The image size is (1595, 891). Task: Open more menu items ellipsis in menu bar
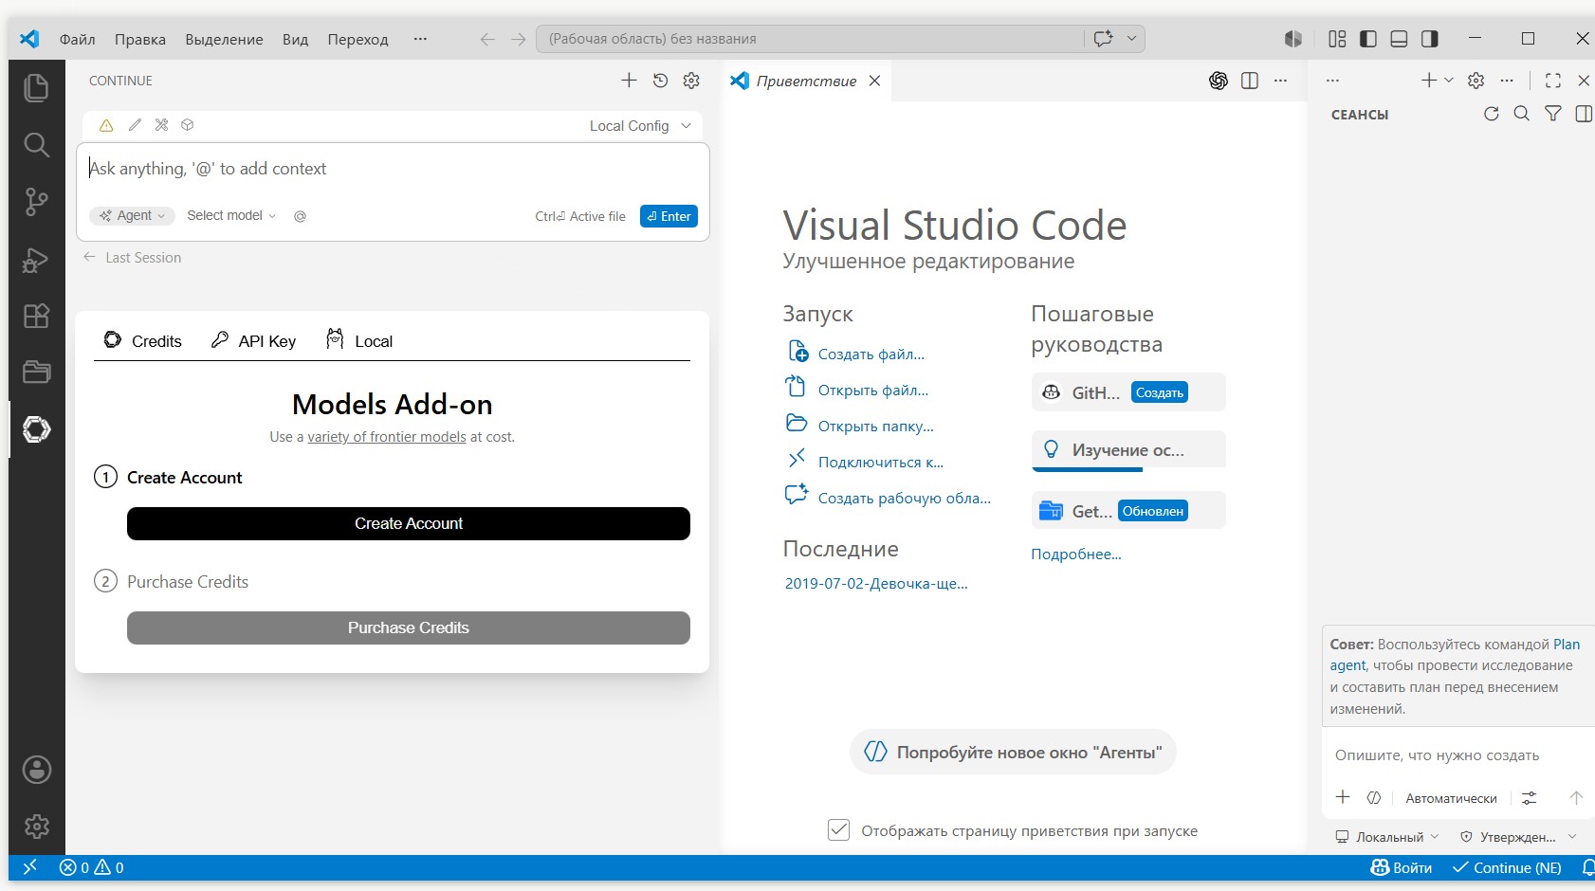point(420,39)
